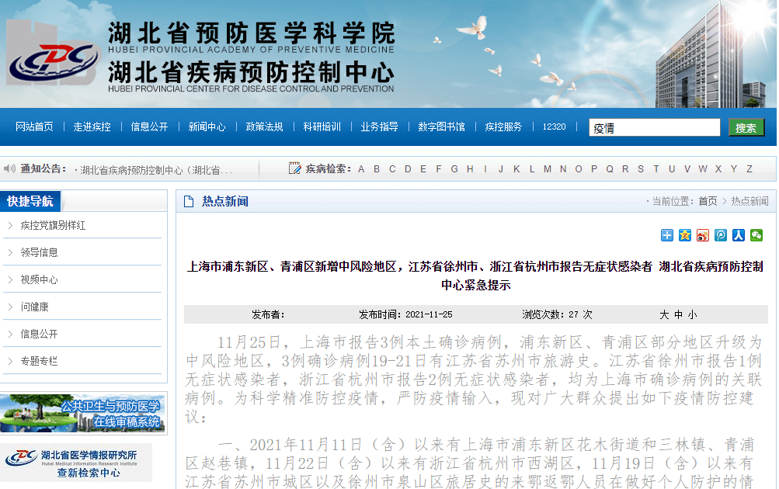Viewport: 779px width, 489px height.
Task: Click the green 搜索 button
Action: [746, 127]
